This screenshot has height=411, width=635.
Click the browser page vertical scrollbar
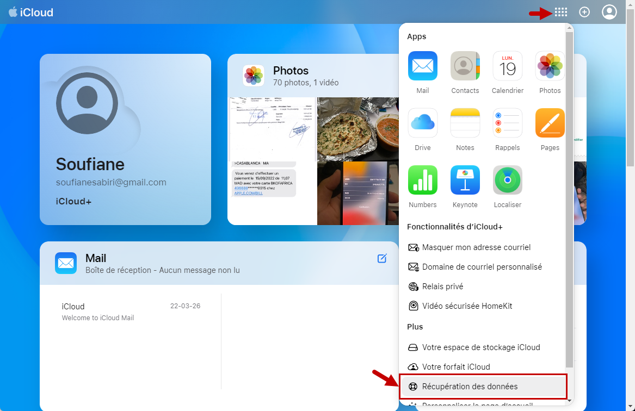point(630,88)
